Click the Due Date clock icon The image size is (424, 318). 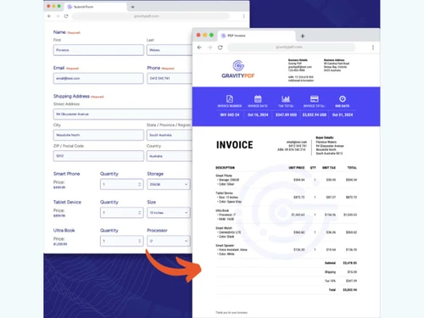343,98
